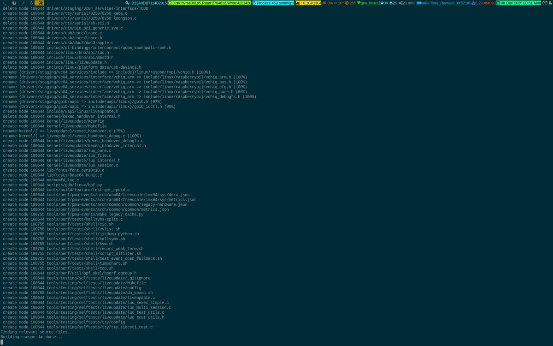Open the Disk nvme0n1p5 read/write status block
The width and height of the screenshot is (553, 346).
click(x=210, y=3)
